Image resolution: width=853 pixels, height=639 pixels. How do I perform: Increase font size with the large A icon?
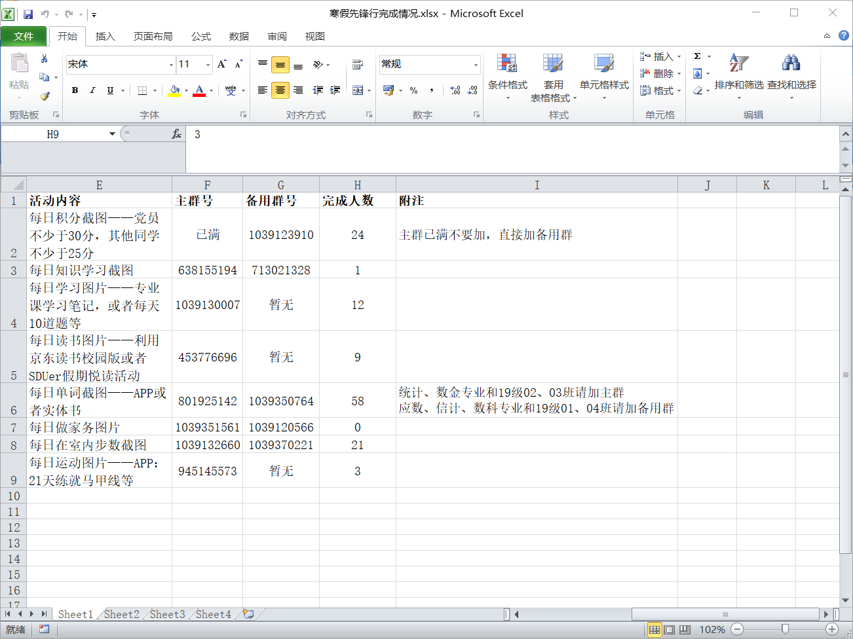(x=221, y=64)
